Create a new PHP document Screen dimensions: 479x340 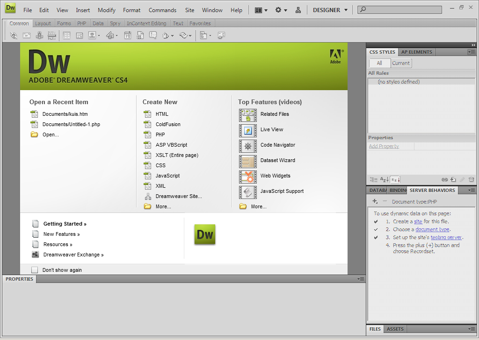tap(160, 135)
